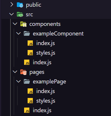Click JS icon of examplePage styles.js
Viewport: 111px width, 116px height.
point(30,101)
